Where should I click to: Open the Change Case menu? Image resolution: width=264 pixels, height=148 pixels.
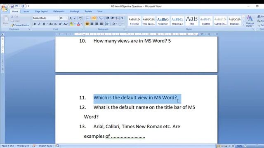[x=66, y=24]
